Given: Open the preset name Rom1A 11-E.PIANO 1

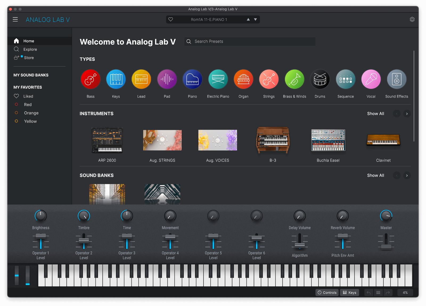Looking at the screenshot, I should click(209, 19).
